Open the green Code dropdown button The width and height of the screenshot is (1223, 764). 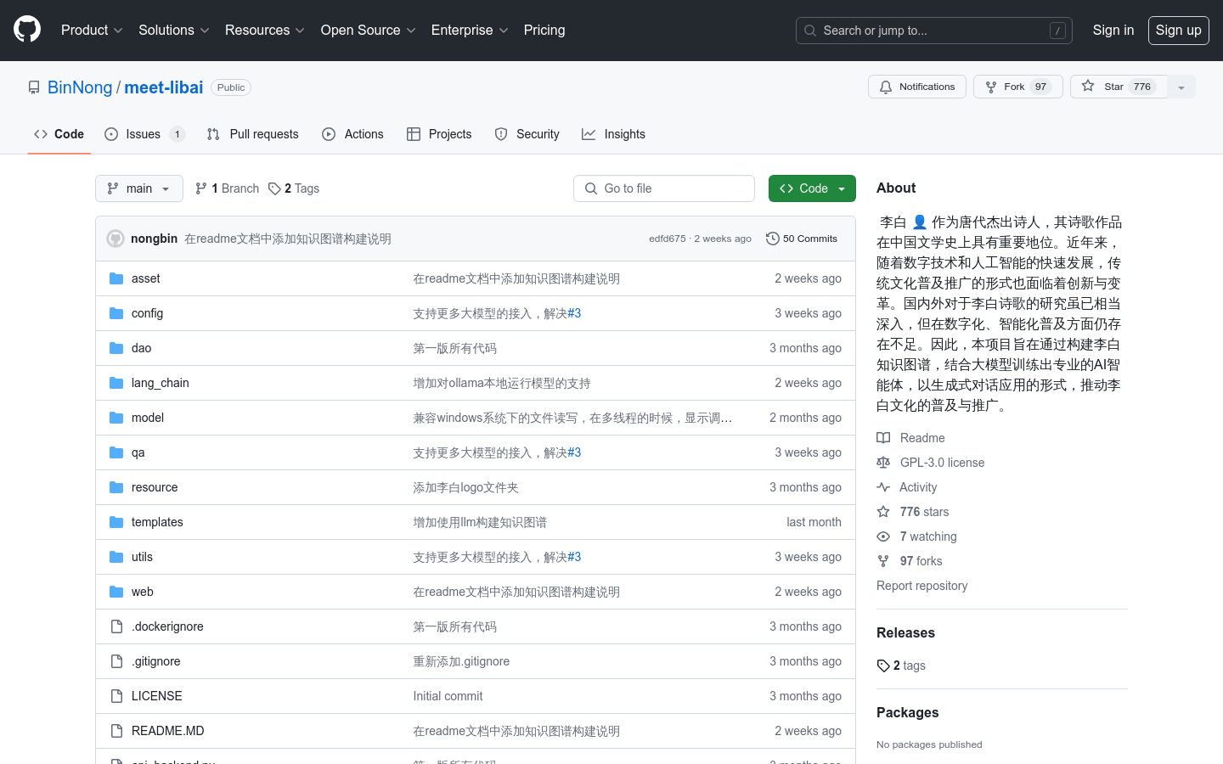(x=812, y=188)
